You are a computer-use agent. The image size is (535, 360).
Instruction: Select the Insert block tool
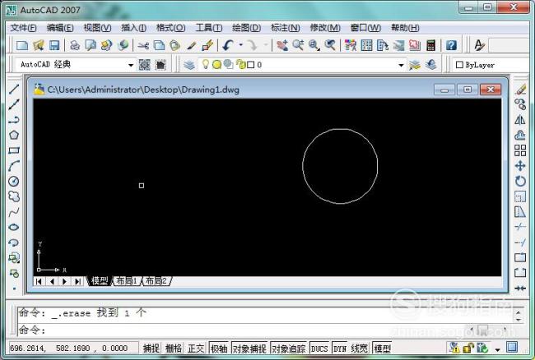click(x=14, y=258)
